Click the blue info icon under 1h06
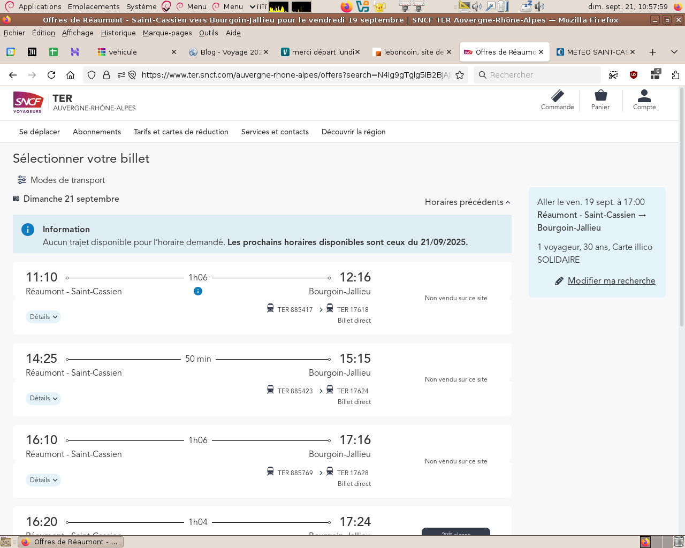This screenshot has height=548, width=685. (x=198, y=291)
